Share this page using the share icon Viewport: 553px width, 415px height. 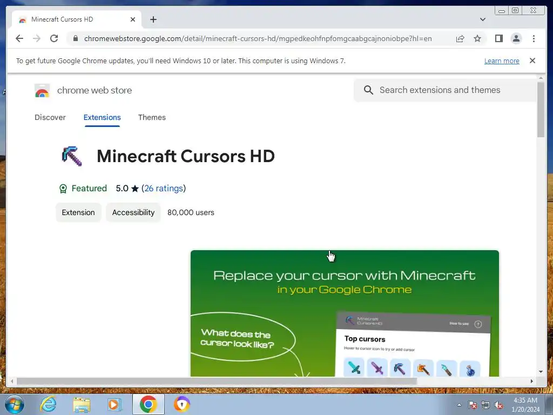(x=460, y=38)
